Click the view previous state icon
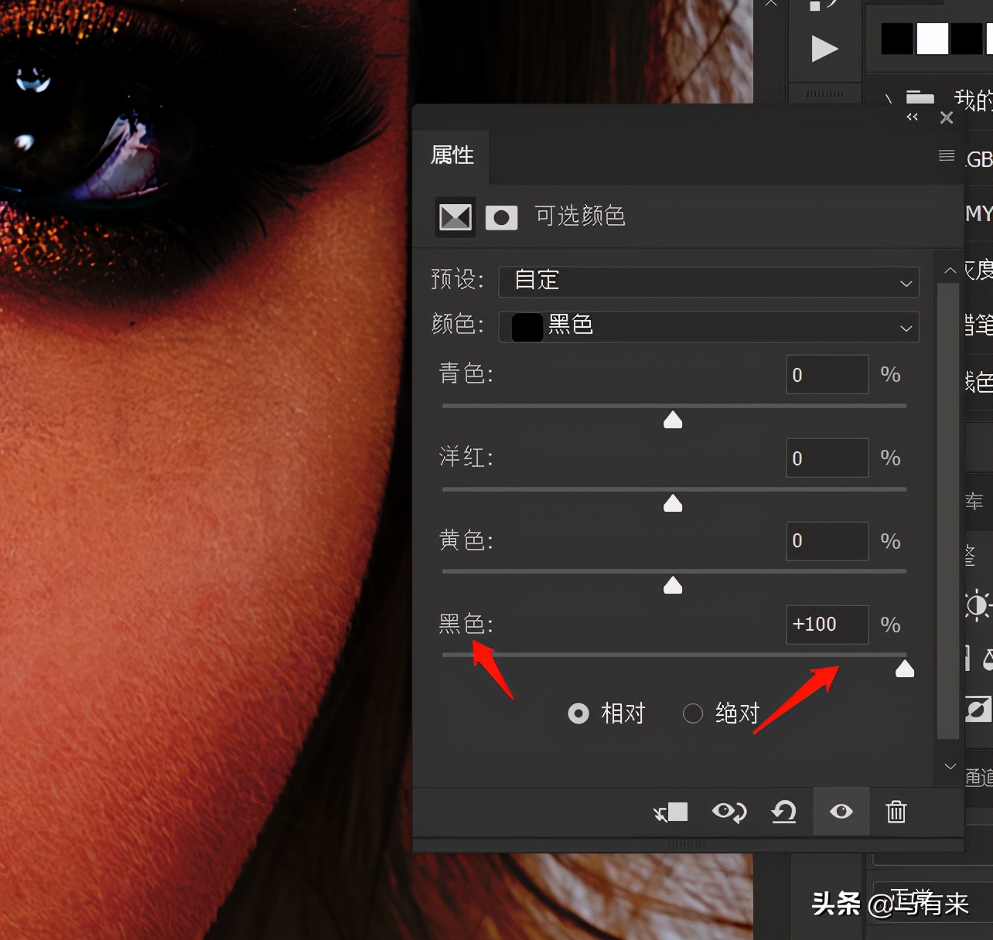The height and width of the screenshot is (940, 993). 729,812
